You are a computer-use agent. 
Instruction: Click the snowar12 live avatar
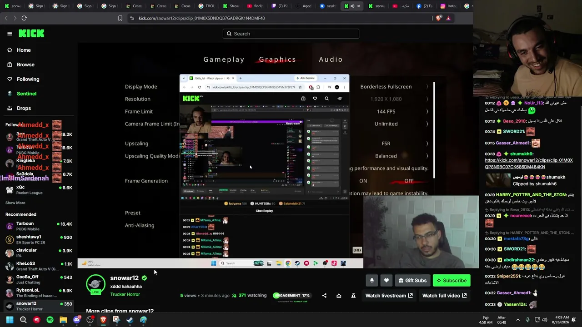[x=95, y=285]
